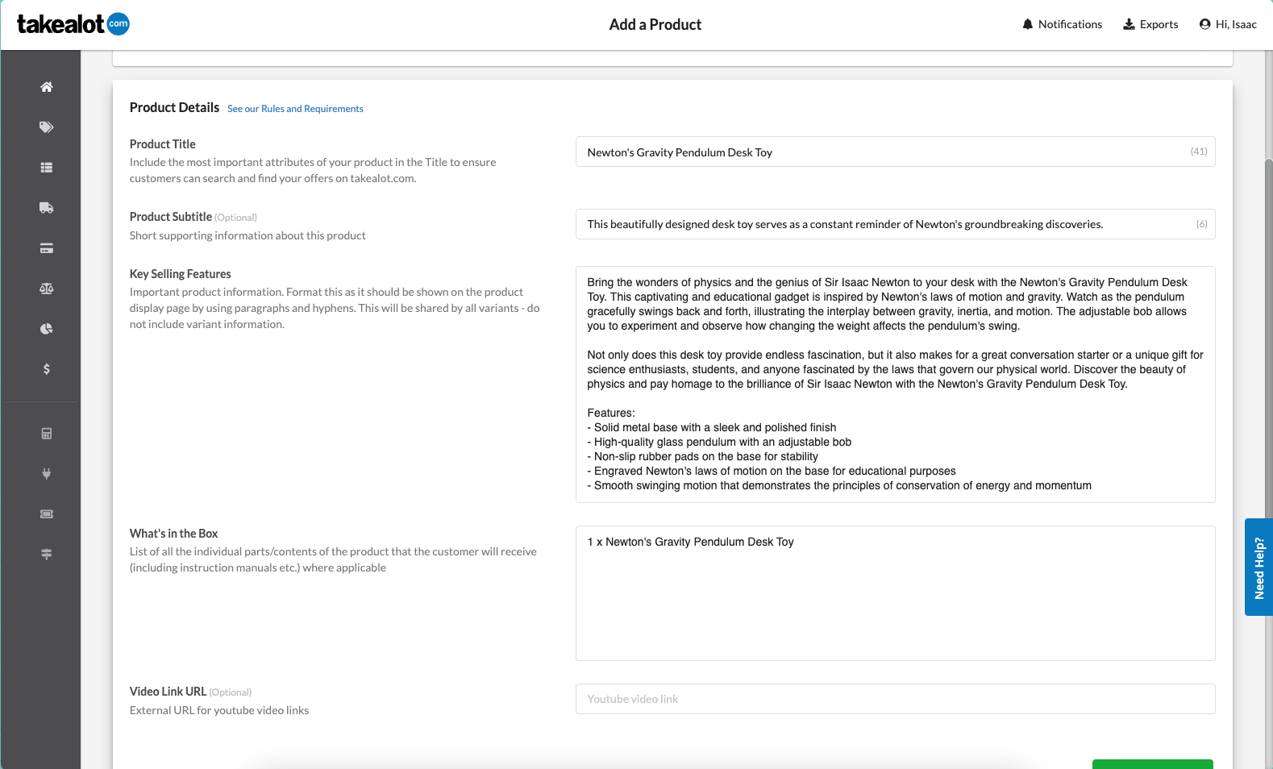
Task: Open Notifications in the top bar
Action: tap(1062, 24)
